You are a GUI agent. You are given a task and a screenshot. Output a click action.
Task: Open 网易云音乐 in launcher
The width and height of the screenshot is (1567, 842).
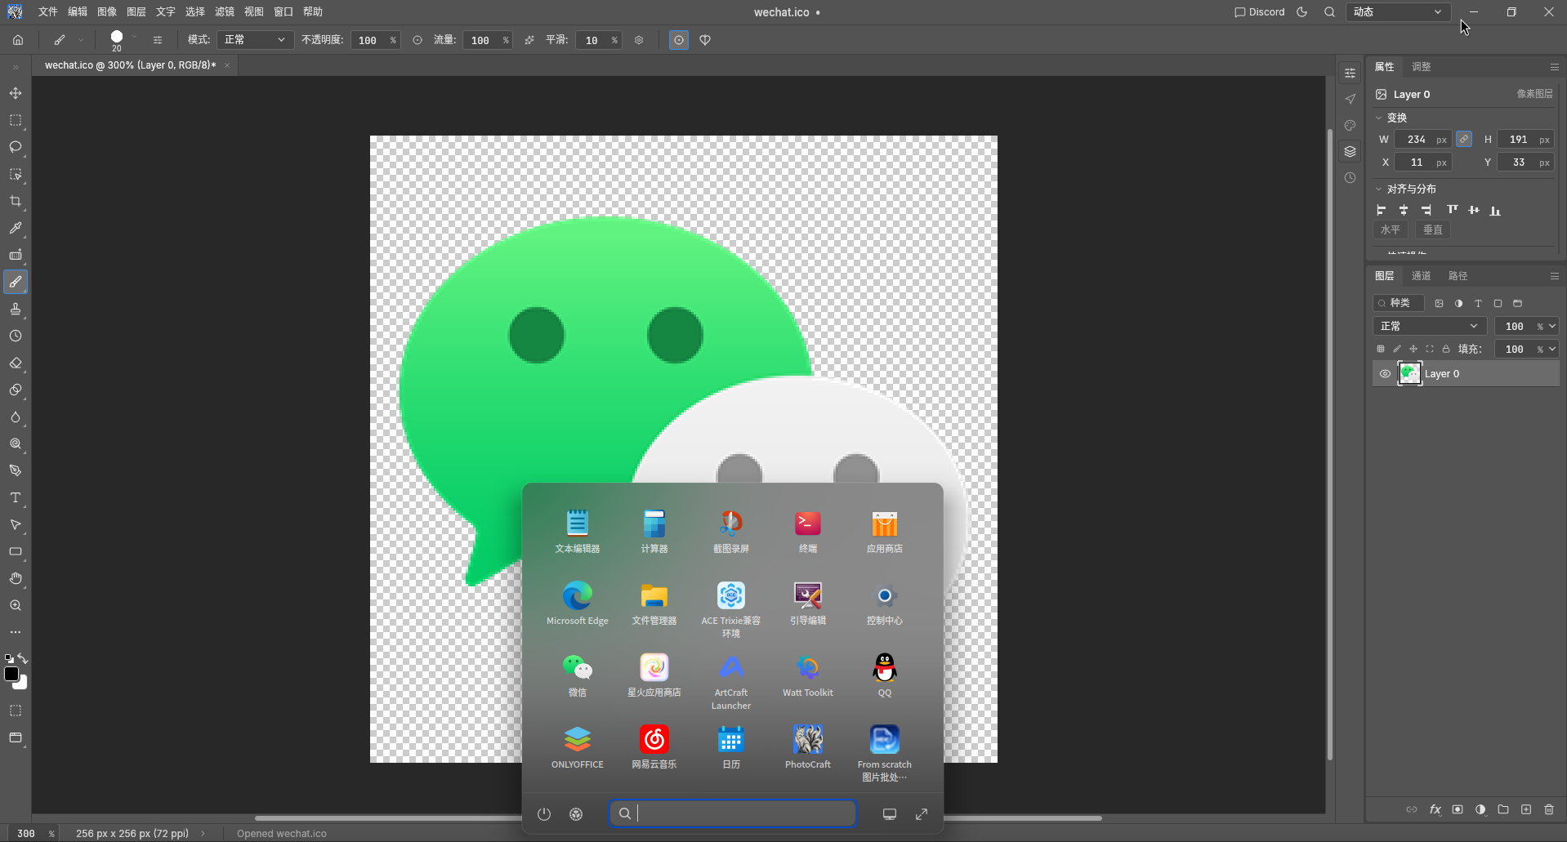654,747
